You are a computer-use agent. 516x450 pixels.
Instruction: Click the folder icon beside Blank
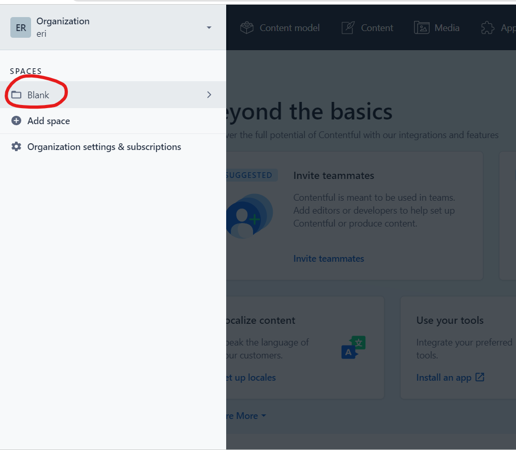tap(17, 95)
